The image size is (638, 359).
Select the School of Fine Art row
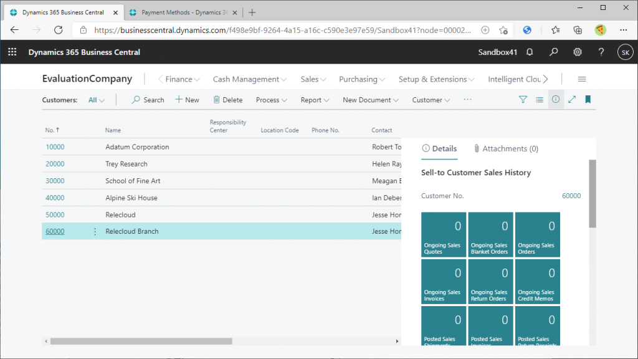point(221,181)
